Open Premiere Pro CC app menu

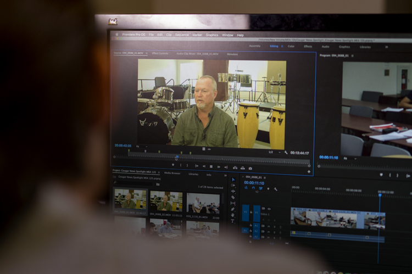pyautogui.click(x=133, y=35)
